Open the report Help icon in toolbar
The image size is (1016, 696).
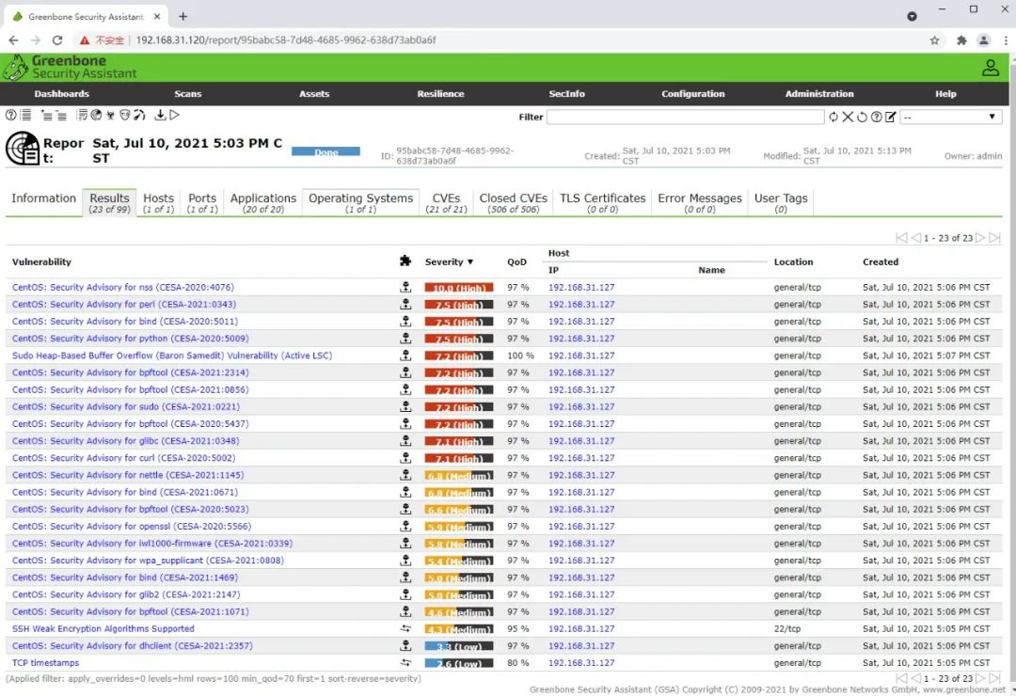click(x=11, y=116)
